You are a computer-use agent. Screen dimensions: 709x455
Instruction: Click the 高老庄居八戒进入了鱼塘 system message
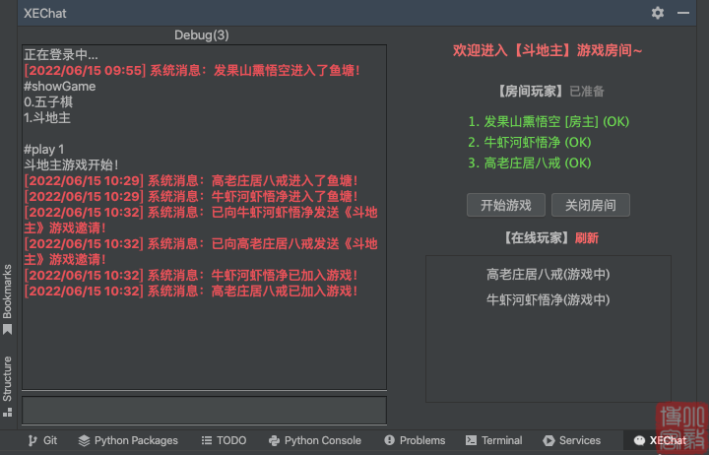[191, 181]
